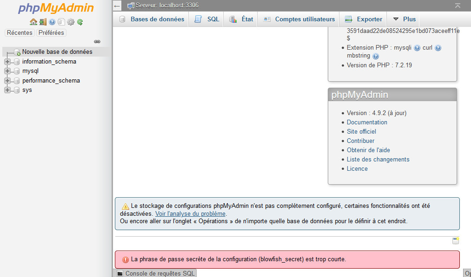Open the Comptes utilisateurs tab
This screenshot has height=277, width=471.
[x=299, y=19]
